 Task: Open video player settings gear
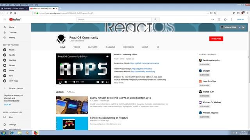tap(102, 82)
